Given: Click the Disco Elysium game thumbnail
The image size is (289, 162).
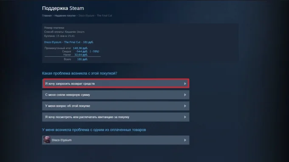Looking at the screenshot, I should (x=47, y=140).
